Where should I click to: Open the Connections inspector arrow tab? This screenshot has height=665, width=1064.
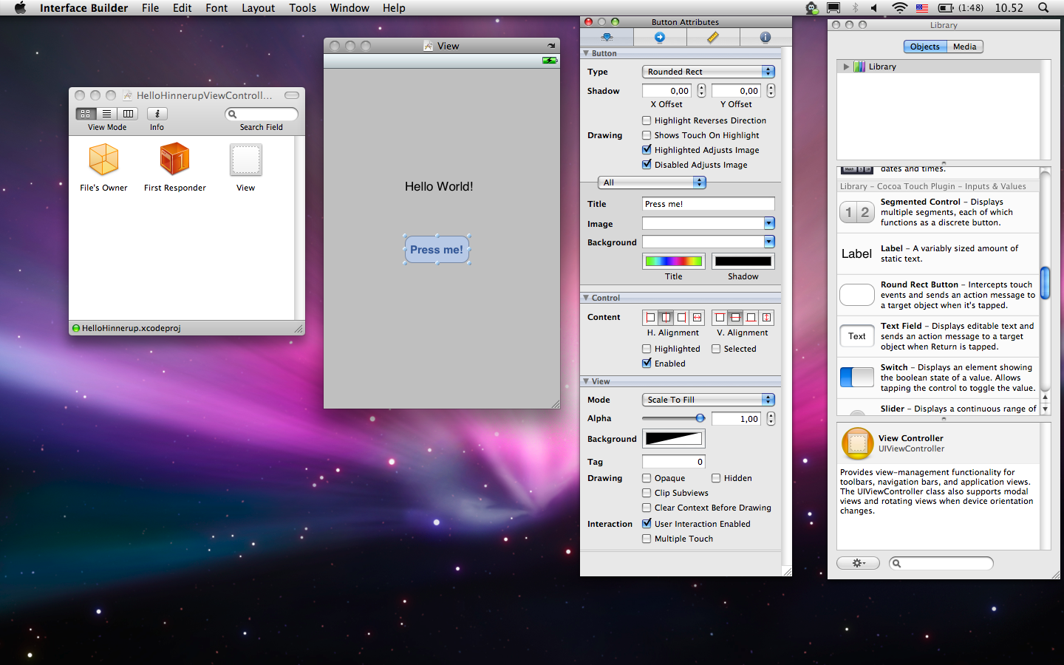point(660,37)
